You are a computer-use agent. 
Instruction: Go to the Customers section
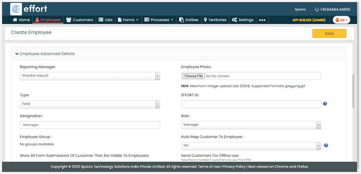pyautogui.click(x=80, y=20)
